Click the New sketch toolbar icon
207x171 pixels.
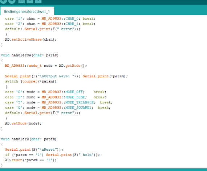(x=21, y=1)
